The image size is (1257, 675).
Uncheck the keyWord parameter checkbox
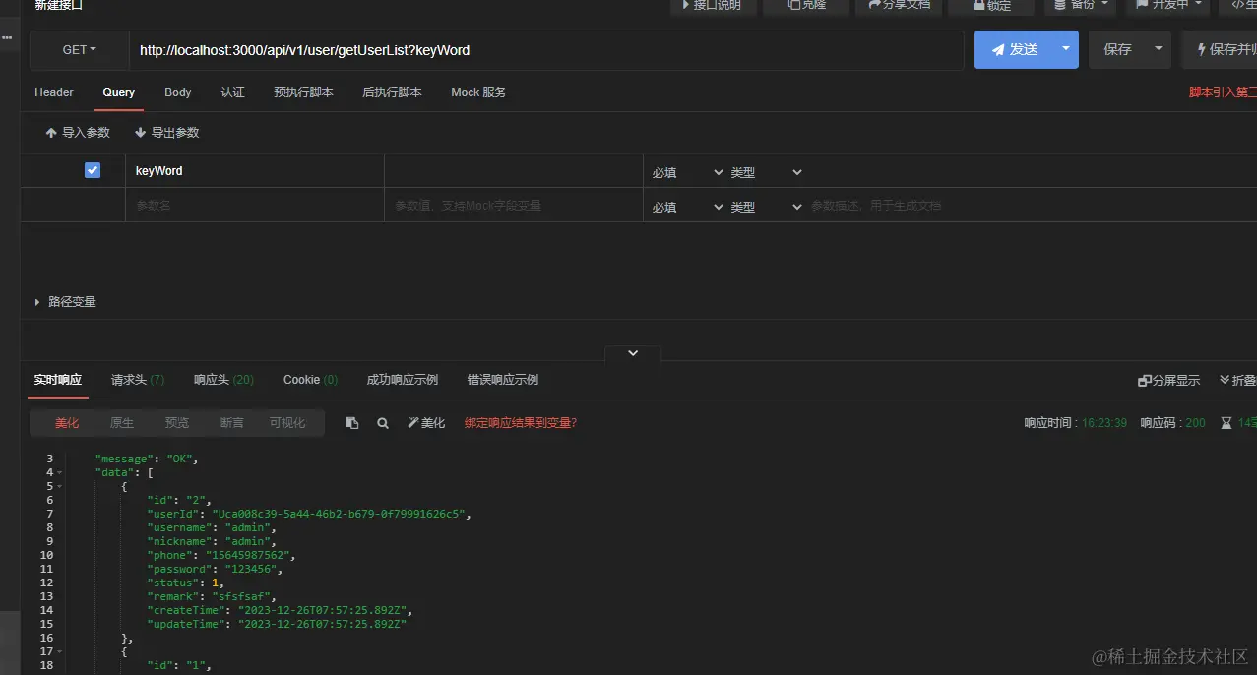coord(93,170)
